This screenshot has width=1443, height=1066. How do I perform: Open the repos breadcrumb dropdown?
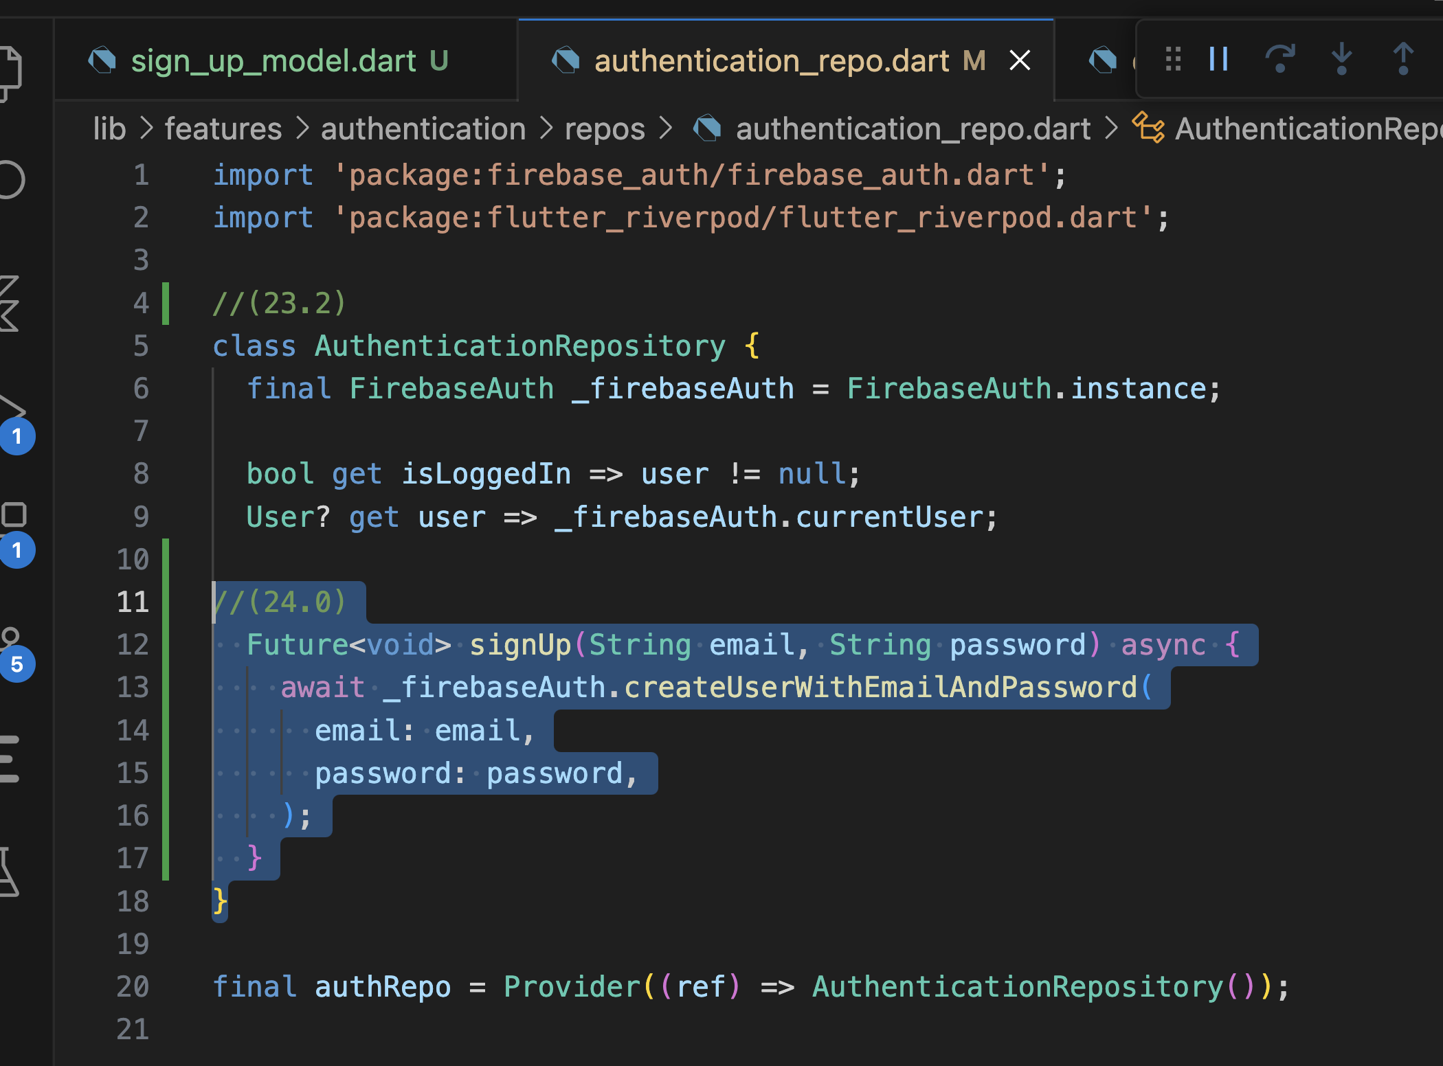coord(605,129)
